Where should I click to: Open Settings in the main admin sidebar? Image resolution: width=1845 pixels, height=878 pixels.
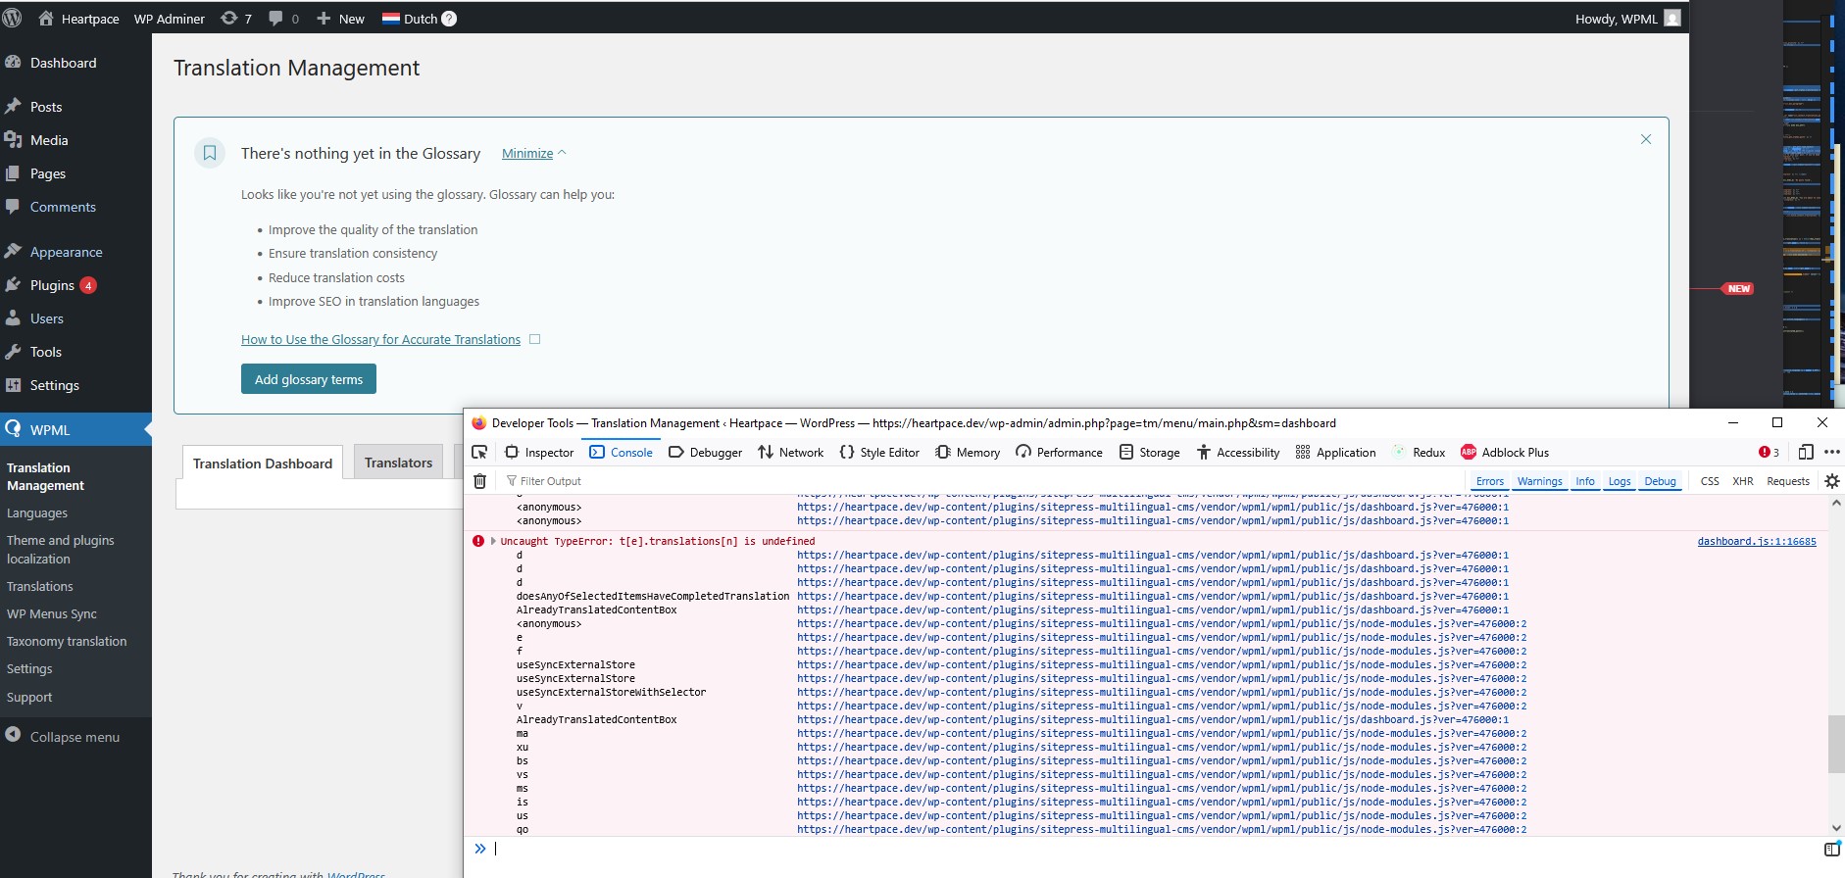(x=54, y=385)
